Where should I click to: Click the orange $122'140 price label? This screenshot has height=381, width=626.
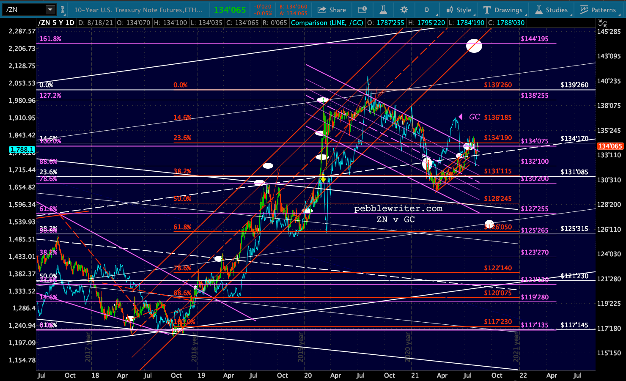coord(498,268)
